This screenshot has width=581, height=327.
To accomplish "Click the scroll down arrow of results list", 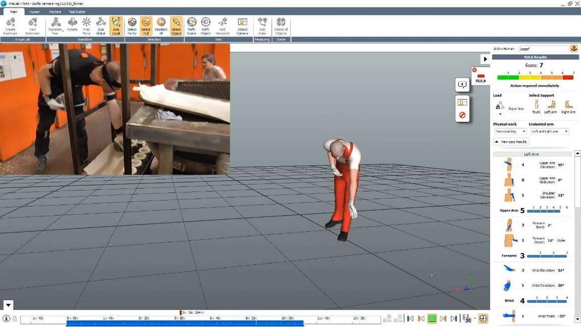I will 577,319.
